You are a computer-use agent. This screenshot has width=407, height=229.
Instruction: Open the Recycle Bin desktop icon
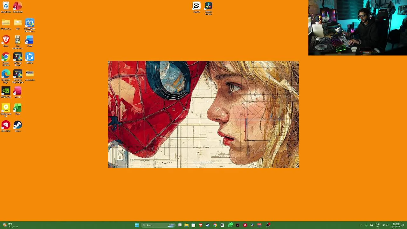coord(6,7)
